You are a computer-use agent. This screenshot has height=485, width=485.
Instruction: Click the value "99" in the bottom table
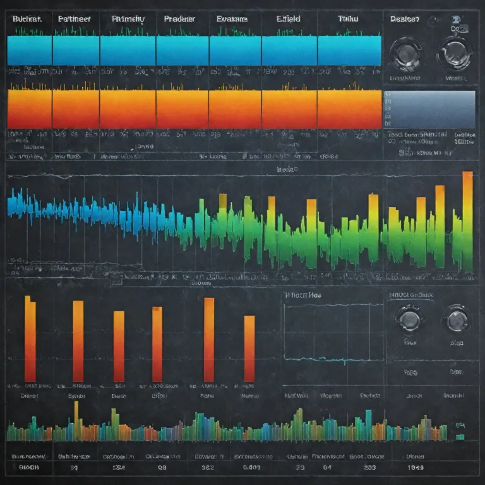162,468
